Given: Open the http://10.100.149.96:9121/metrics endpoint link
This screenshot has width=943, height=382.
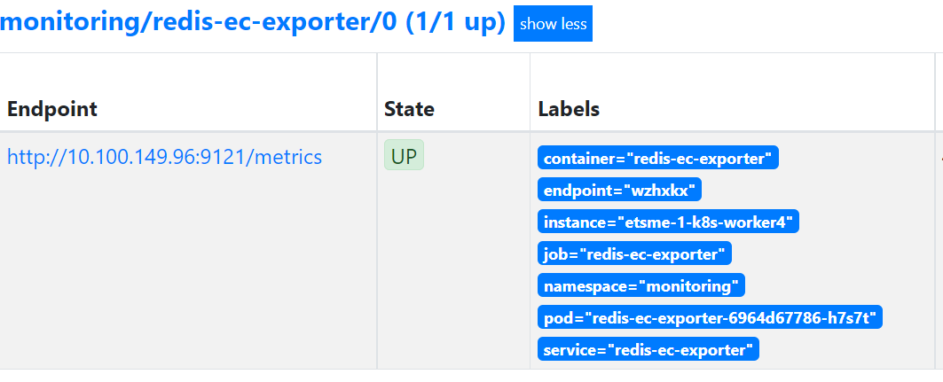Looking at the screenshot, I should click(164, 158).
